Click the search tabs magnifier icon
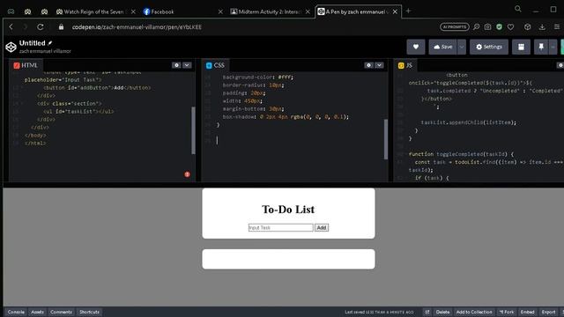Screen dimensions: 564x317 [518, 9]
